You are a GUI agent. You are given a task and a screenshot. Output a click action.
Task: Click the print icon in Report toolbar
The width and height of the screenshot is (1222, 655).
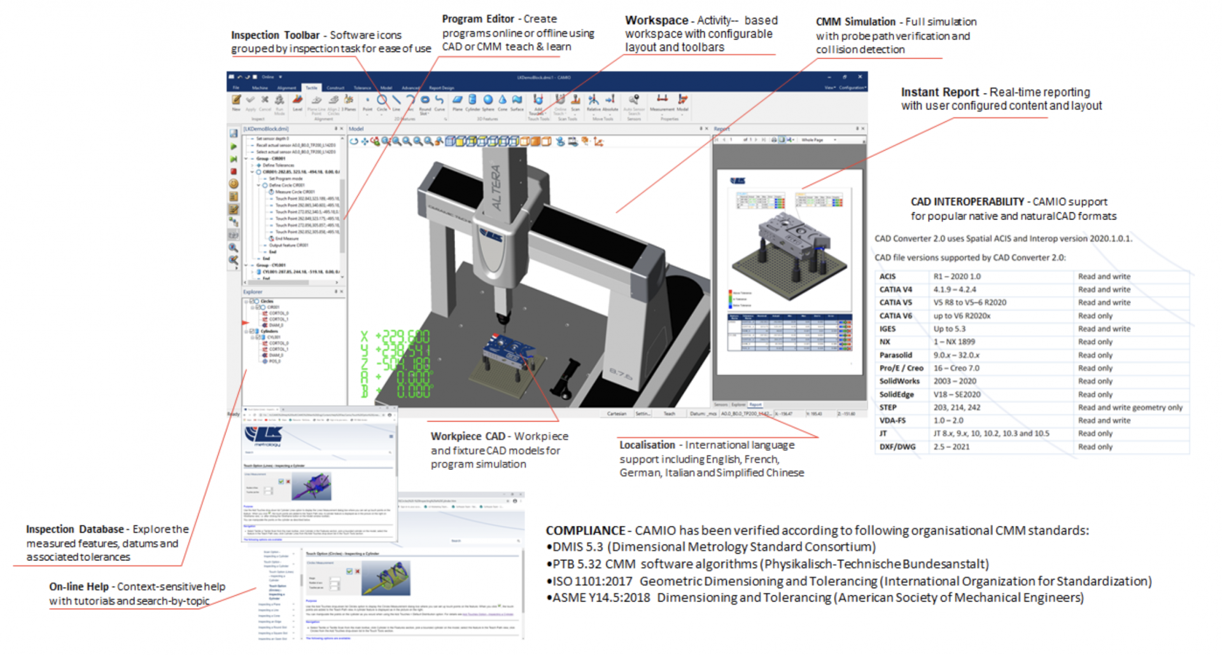pos(774,139)
